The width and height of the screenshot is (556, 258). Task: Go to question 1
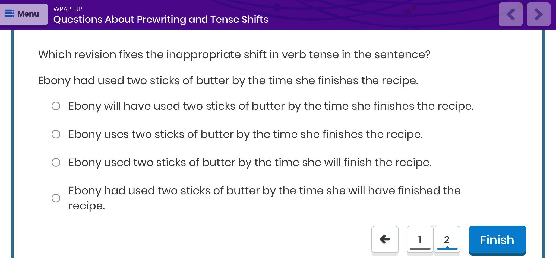420,239
